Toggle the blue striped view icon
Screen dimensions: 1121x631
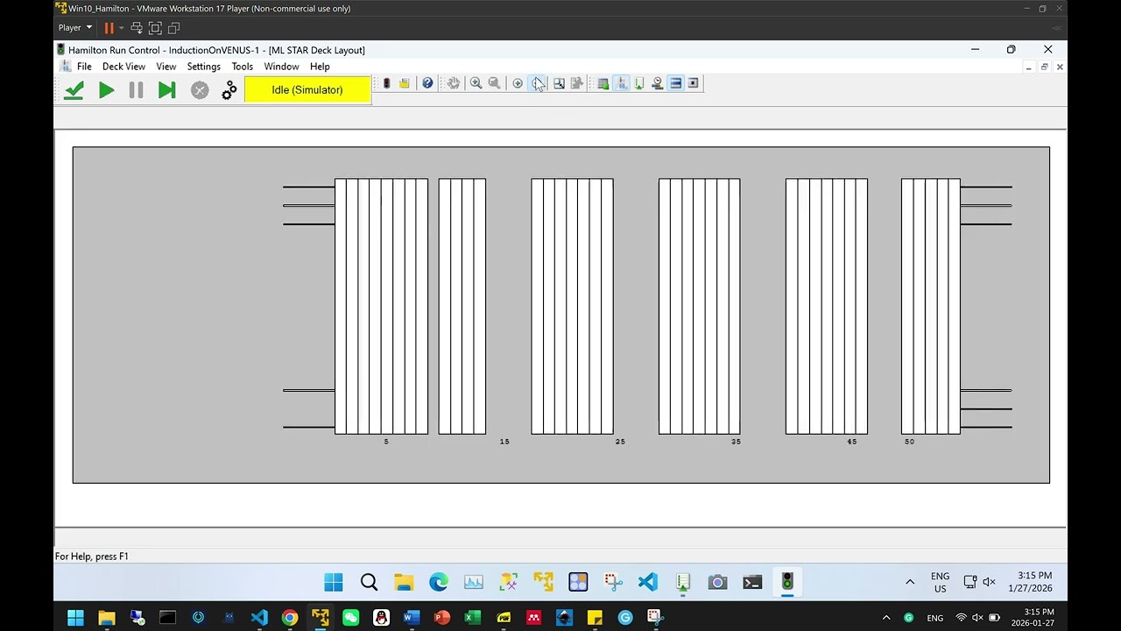(x=675, y=83)
